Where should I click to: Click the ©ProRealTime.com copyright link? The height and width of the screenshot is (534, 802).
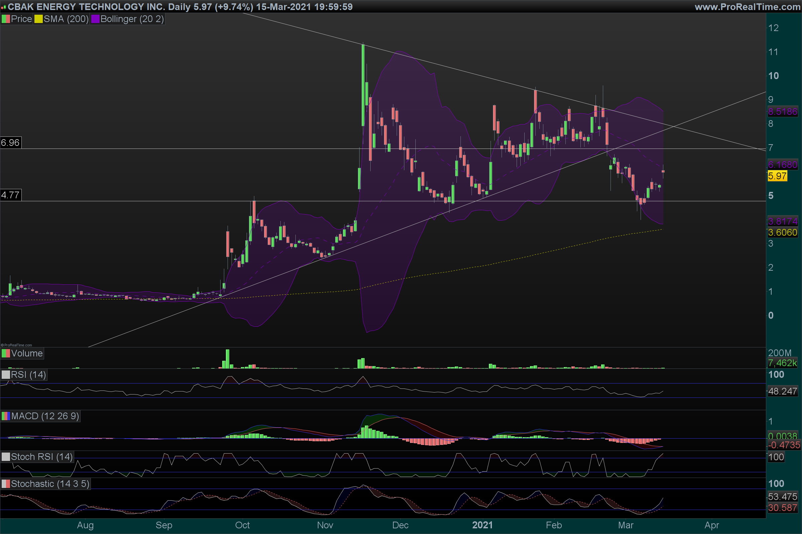pos(16,345)
